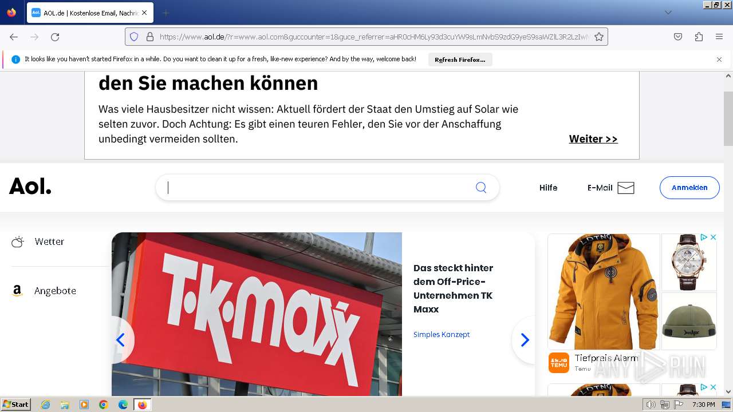
Task: Open Windows Media Player from taskbar
Action: (84, 405)
